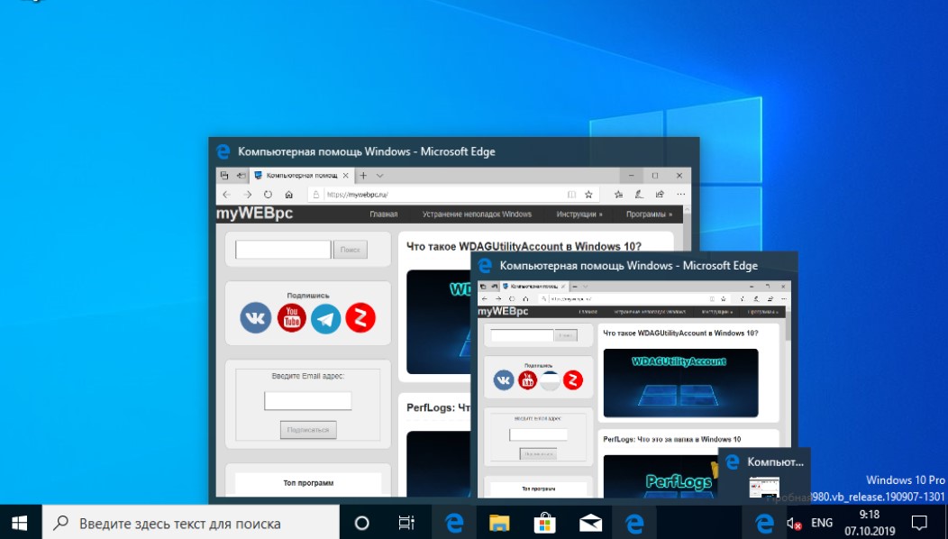Click the Telegram icon in large Edge preview
This screenshot has width=948, height=539.
(326, 318)
